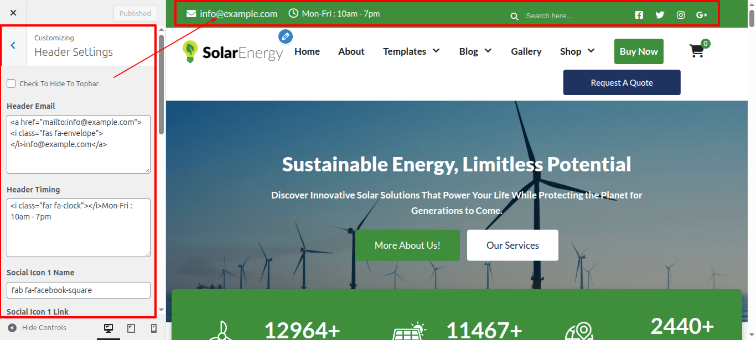Open the Twitter icon in topbar

point(660,15)
